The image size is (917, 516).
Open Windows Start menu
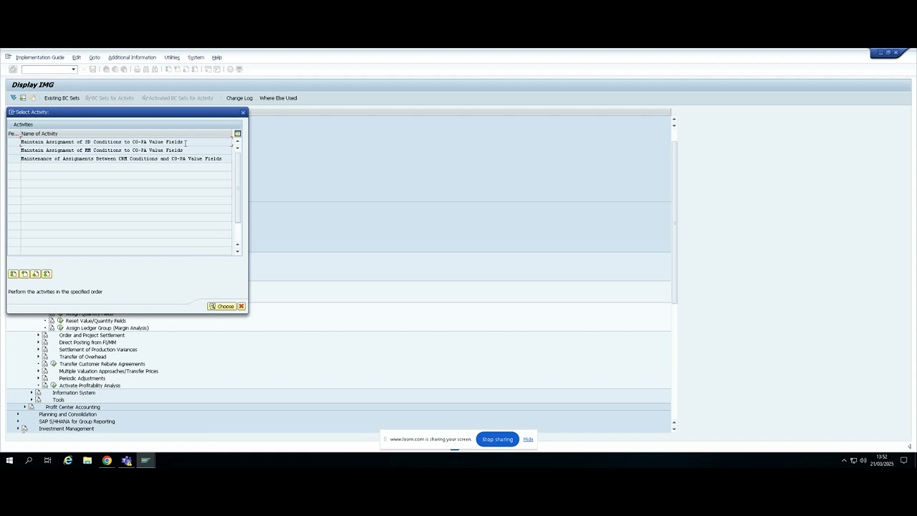tap(9, 461)
